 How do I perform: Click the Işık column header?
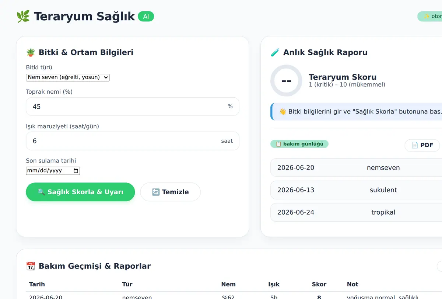tap(274, 284)
